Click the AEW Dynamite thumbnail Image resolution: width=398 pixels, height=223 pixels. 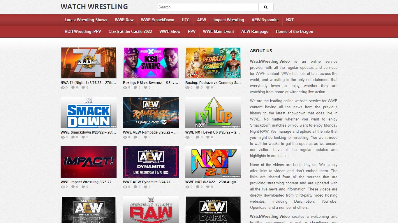tap(151, 162)
